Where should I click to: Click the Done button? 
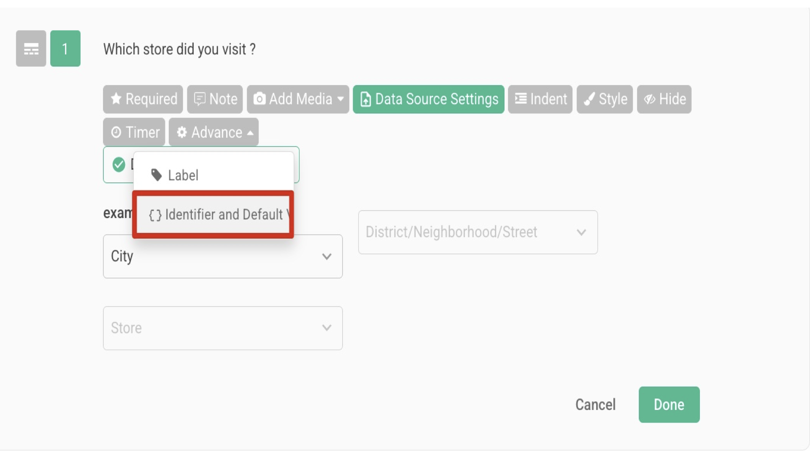click(x=669, y=404)
